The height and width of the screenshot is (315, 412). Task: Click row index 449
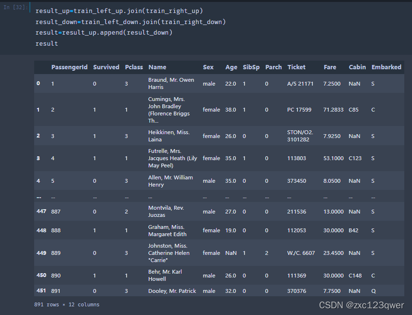coord(41,253)
